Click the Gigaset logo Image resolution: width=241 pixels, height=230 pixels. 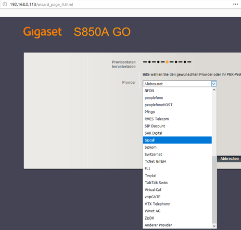pyautogui.click(x=43, y=32)
